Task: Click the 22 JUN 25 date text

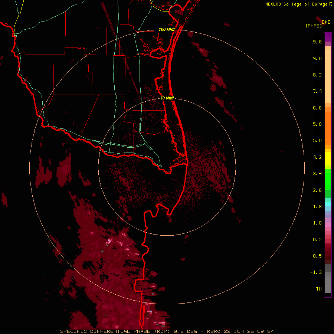Action: click(239, 331)
